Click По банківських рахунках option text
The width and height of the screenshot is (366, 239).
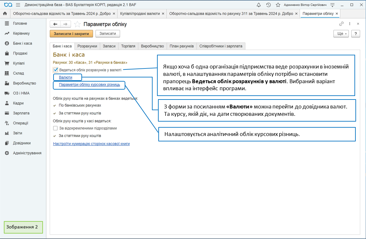click(x=80, y=105)
